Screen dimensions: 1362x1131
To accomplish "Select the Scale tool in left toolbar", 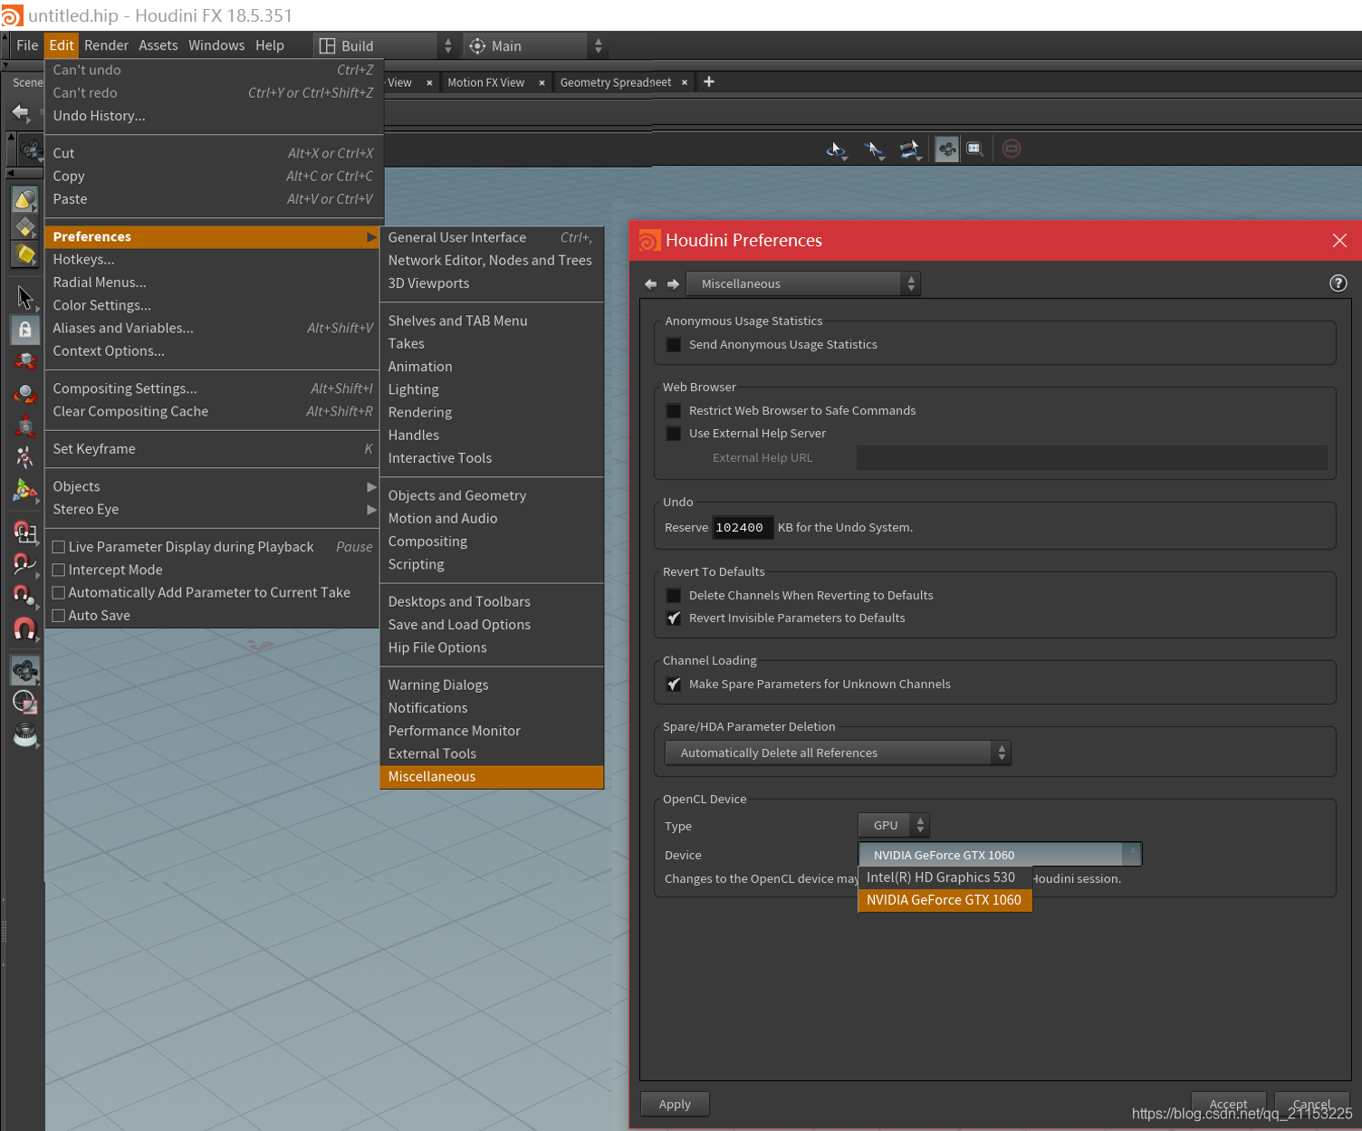I will (x=24, y=424).
